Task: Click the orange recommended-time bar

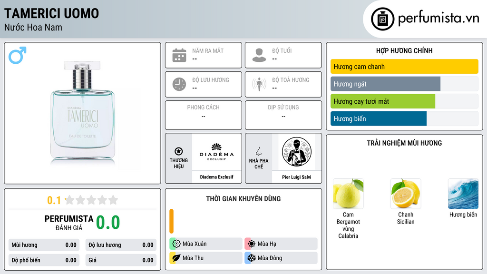Action: tap(171, 221)
